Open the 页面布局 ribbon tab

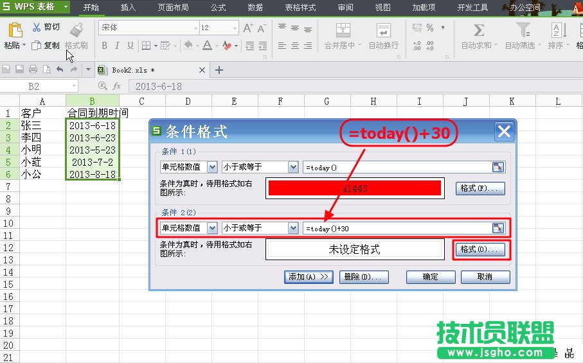coord(174,8)
